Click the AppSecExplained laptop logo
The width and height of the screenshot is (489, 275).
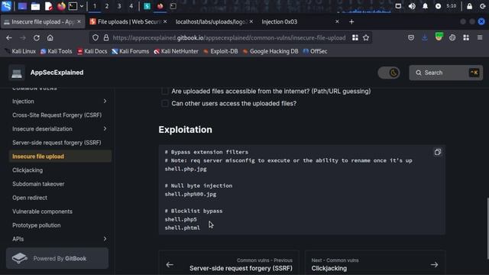(x=17, y=73)
